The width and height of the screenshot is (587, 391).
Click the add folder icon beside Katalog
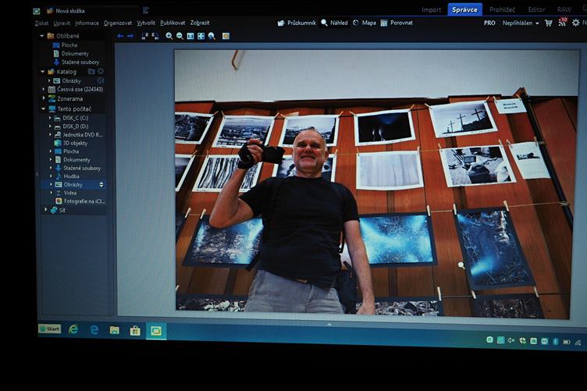[x=91, y=71]
